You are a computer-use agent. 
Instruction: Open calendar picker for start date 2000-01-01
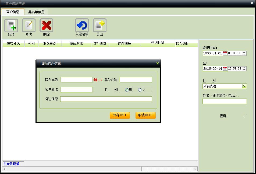pos(225,53)
